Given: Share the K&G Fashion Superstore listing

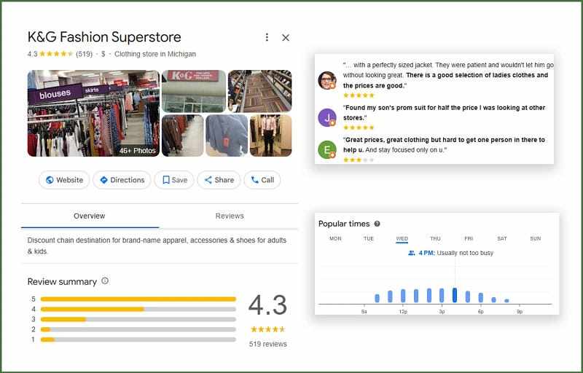Looking at the screenshot, I should pos(219,180).
